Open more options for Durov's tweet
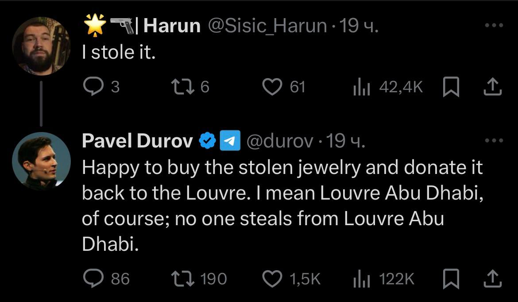 pos(494,141)
